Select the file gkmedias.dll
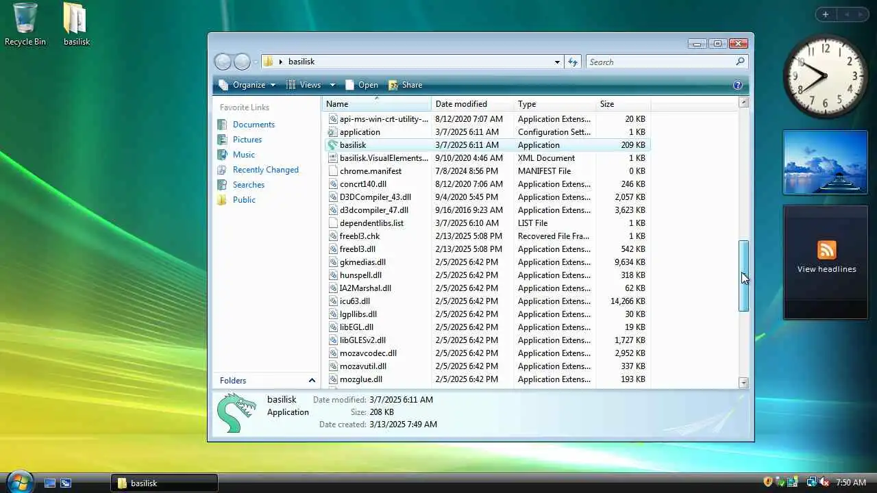This screenshot has height=493, width=877. [362, 262]
